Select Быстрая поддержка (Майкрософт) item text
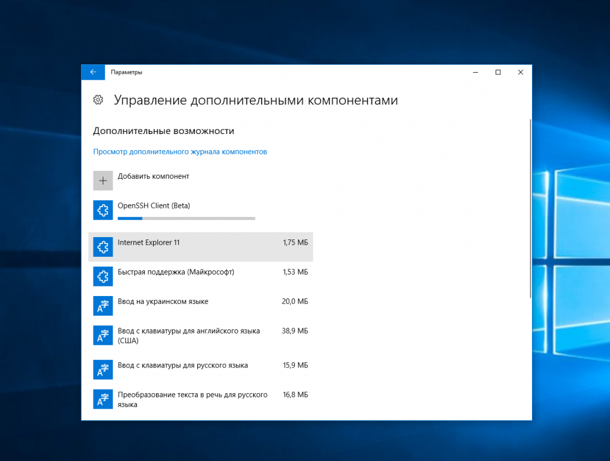The width and height of the screenshot is (610, 461). coord(176,272)
